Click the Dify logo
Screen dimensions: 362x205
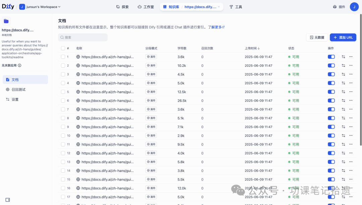(8, 7)
